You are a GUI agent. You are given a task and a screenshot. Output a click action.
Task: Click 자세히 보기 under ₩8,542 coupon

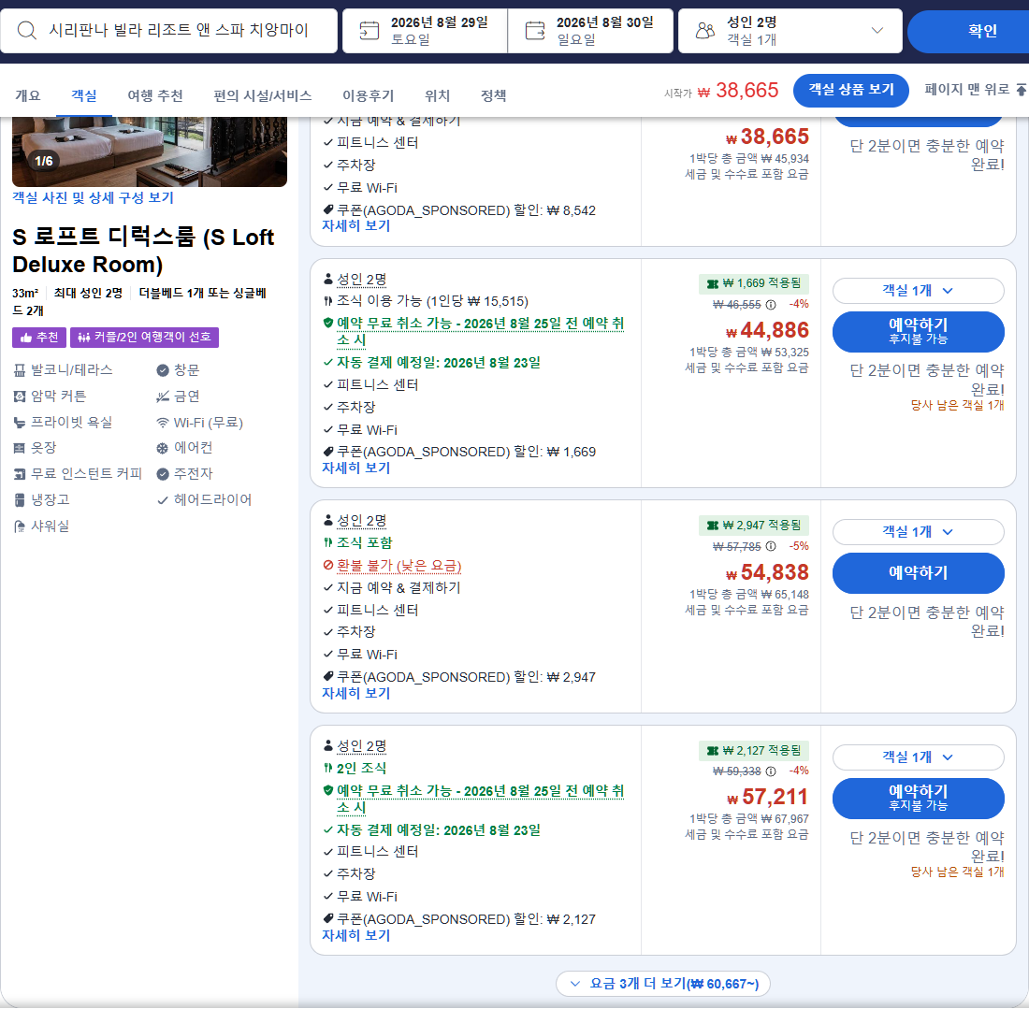(356, 225)
